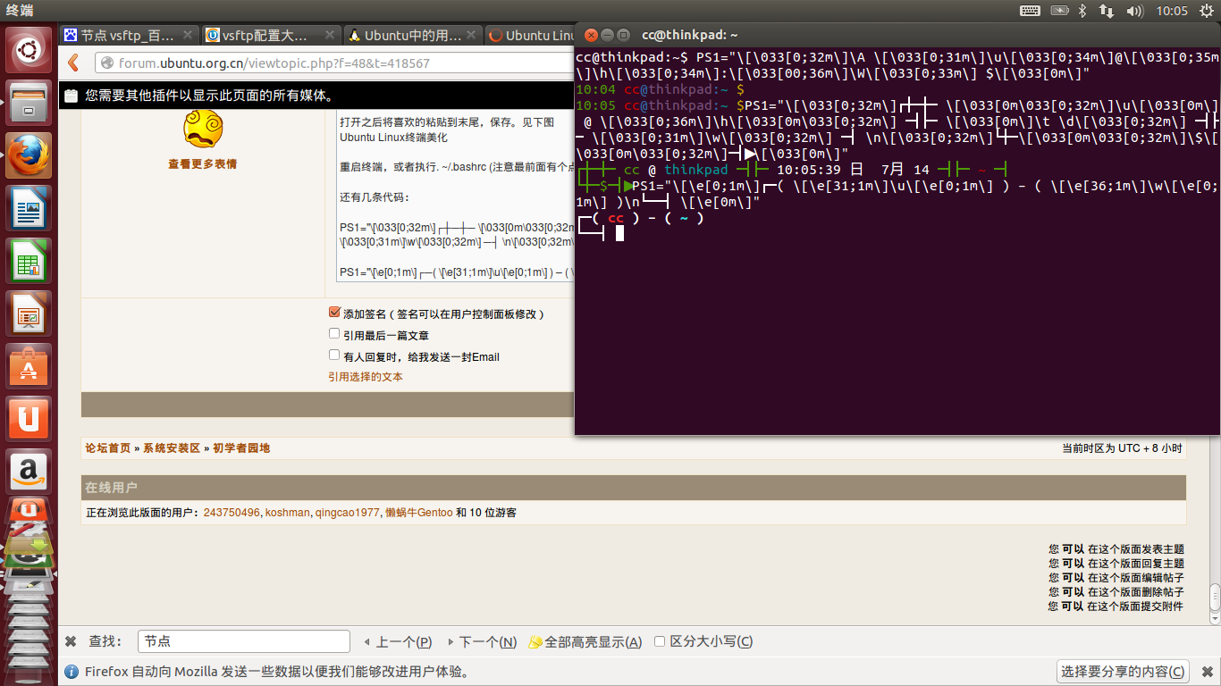The width and height of the screenshot is (1221, 686).
Task: Click Firefox URL address bar
Action: pos(335,63)
